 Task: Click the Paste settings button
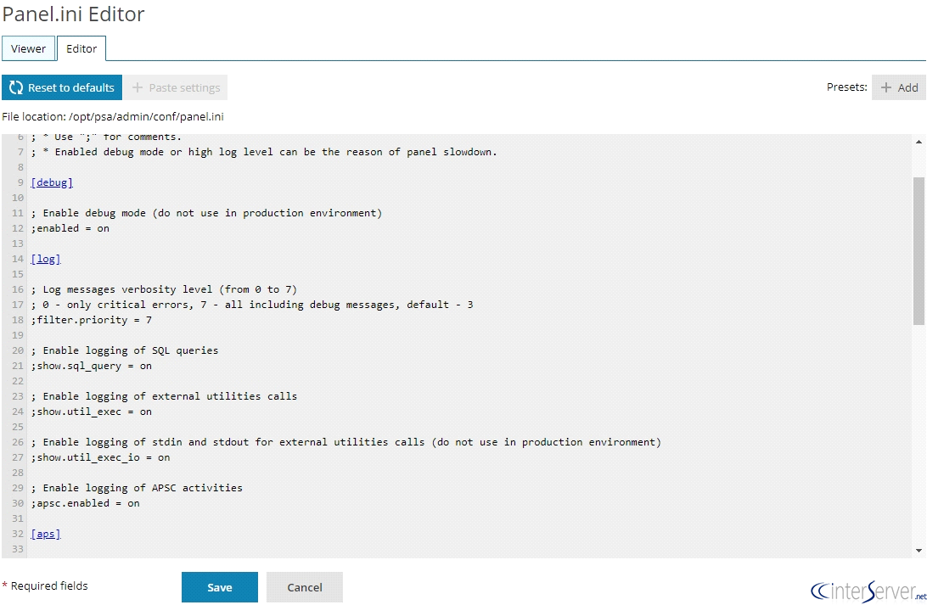(x=177, y=87)
